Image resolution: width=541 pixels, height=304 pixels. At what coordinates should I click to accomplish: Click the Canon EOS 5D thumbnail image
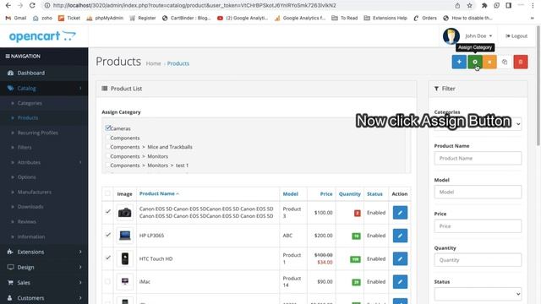124,213
